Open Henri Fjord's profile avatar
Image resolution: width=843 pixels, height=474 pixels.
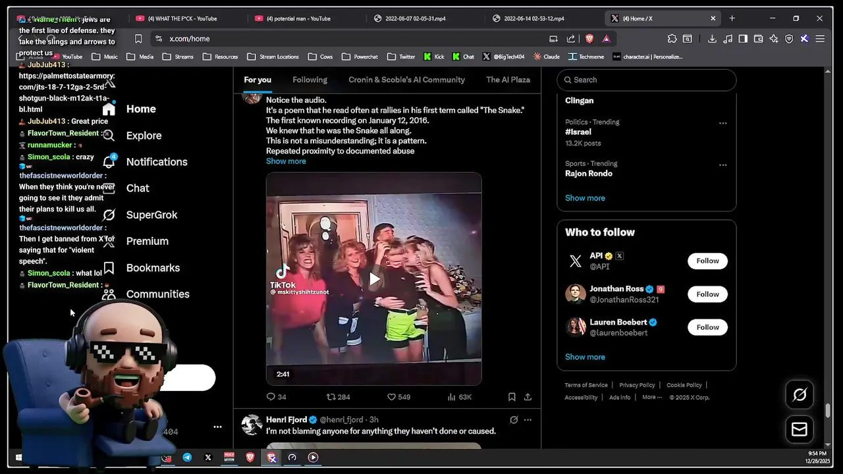252,425
